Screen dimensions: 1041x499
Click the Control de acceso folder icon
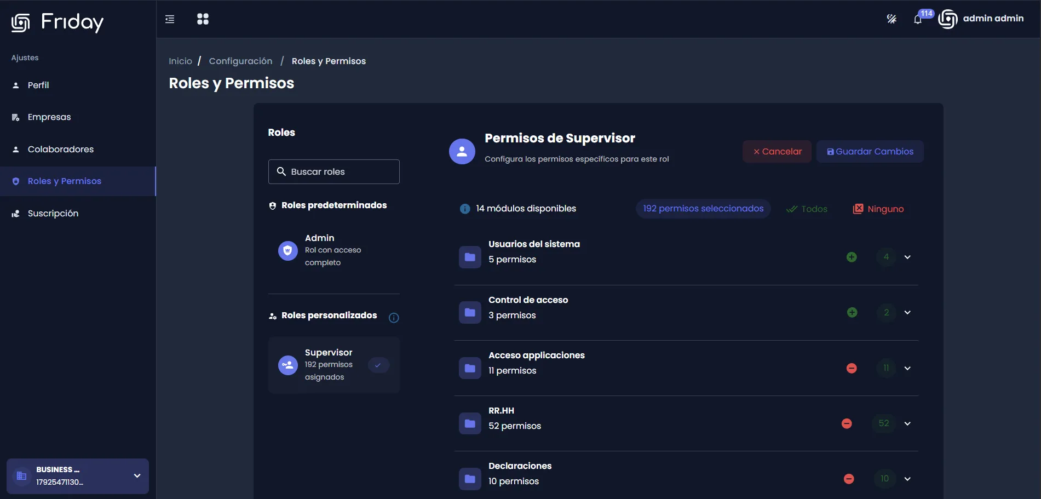tap(470, 312)
